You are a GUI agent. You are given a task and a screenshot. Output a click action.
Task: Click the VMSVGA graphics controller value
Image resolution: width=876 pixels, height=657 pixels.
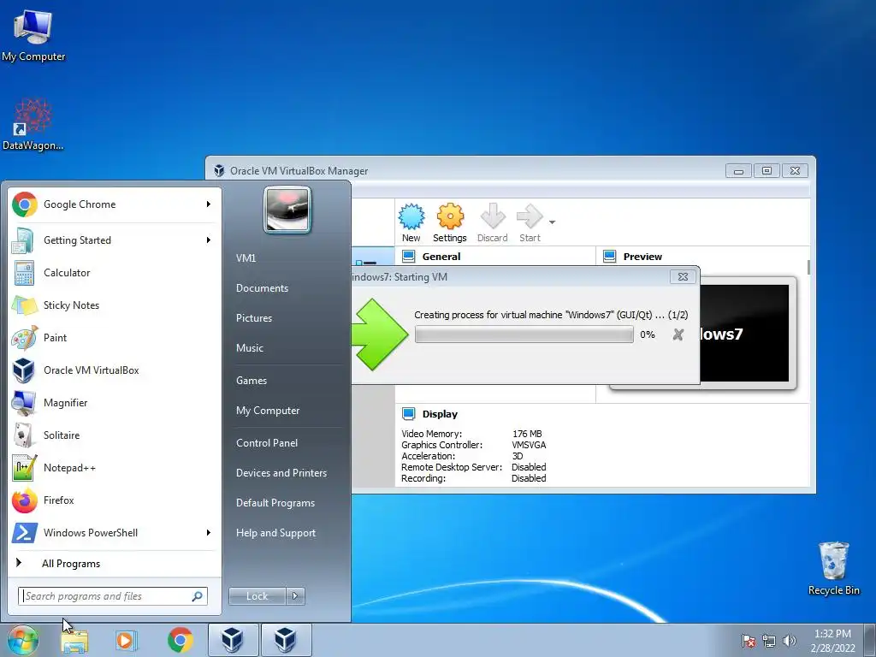[x=529, y=445]
